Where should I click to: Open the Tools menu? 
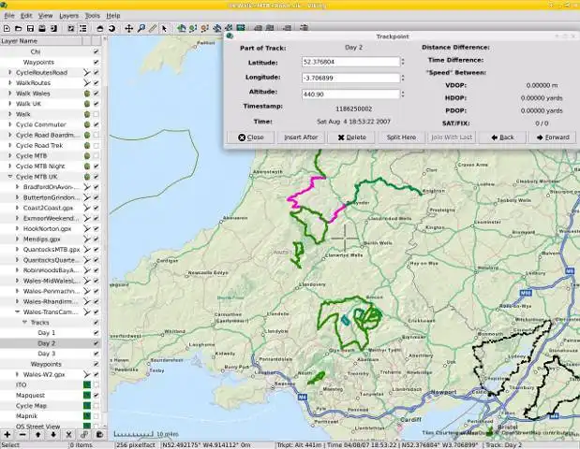click(93, 16)
